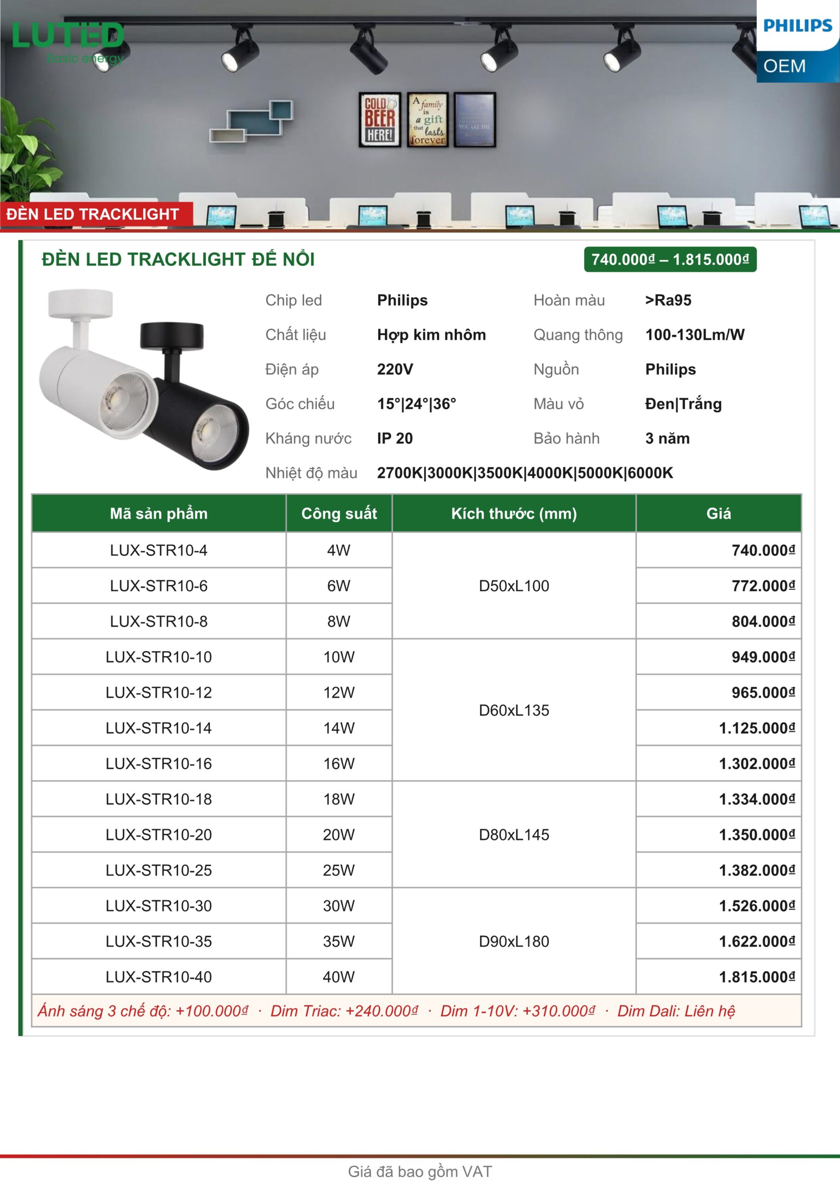Select the color temperature list 2700K|3000K|3500K|4000K|5000K|6000K
840x1187 pixels.
tap(525, 473)
